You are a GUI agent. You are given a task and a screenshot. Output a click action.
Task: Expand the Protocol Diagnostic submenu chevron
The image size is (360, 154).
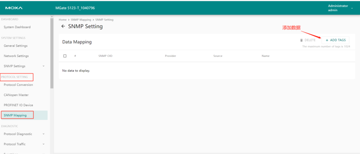point(43,134)
